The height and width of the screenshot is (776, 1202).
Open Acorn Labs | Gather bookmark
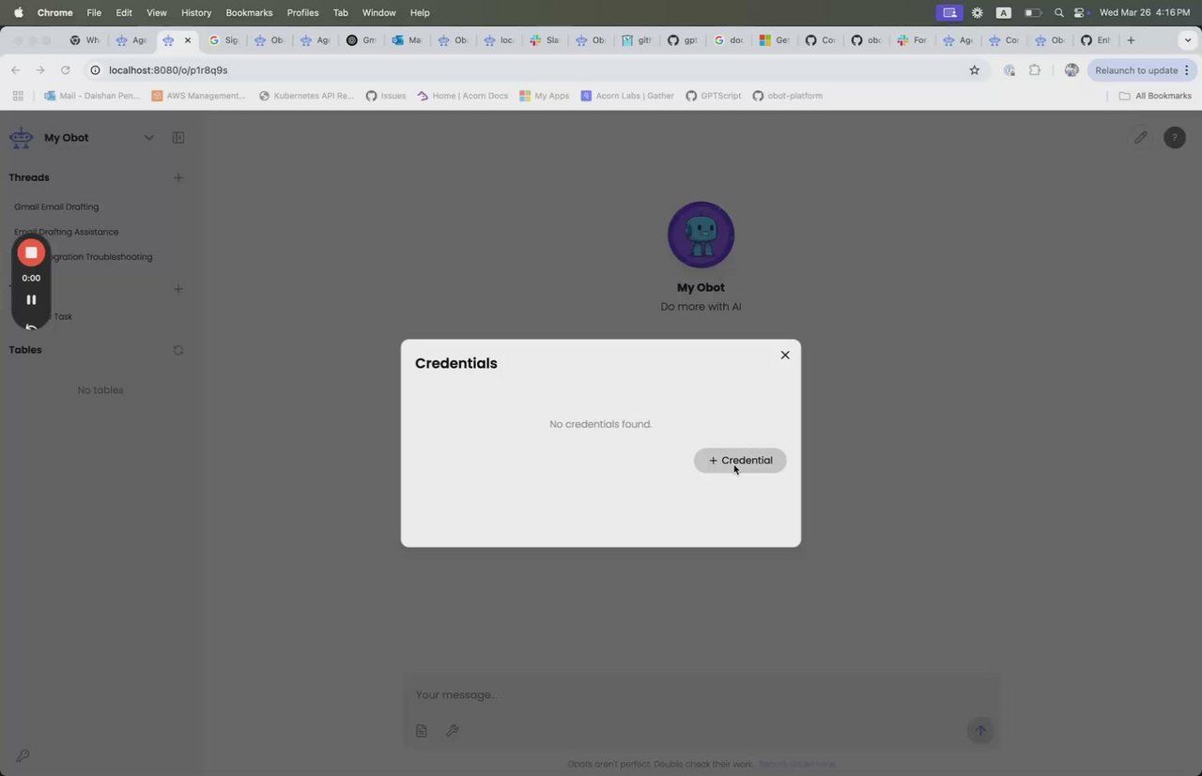(x=627, y=96)
